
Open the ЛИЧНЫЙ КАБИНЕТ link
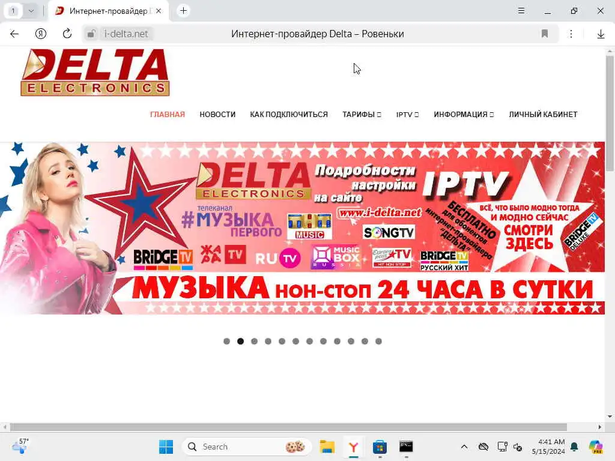pyautogui.click(x=543, y=115)
